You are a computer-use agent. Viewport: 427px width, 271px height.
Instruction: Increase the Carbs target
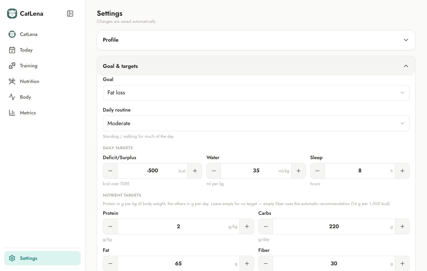click(x=402, y=226)
